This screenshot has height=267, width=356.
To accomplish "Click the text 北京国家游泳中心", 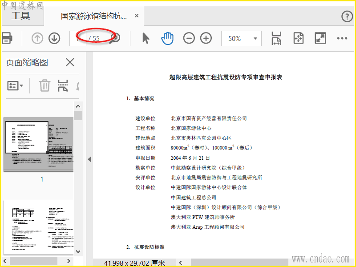I will pyautogui.click(x=191, y=128).
